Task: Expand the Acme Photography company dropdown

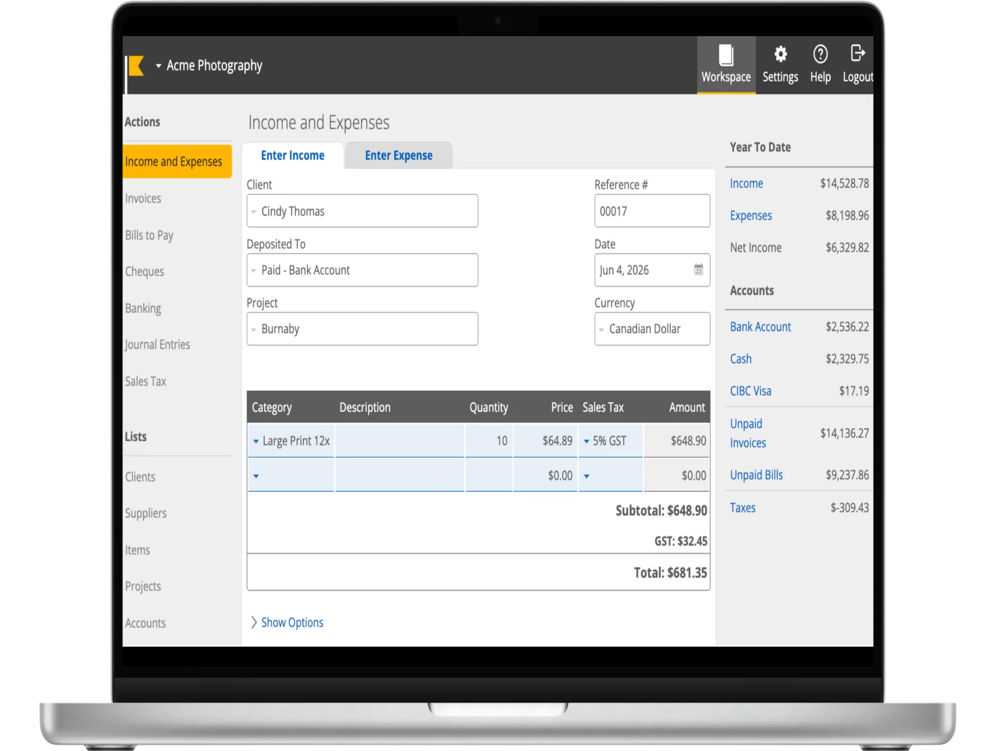Action: (159, 66)
